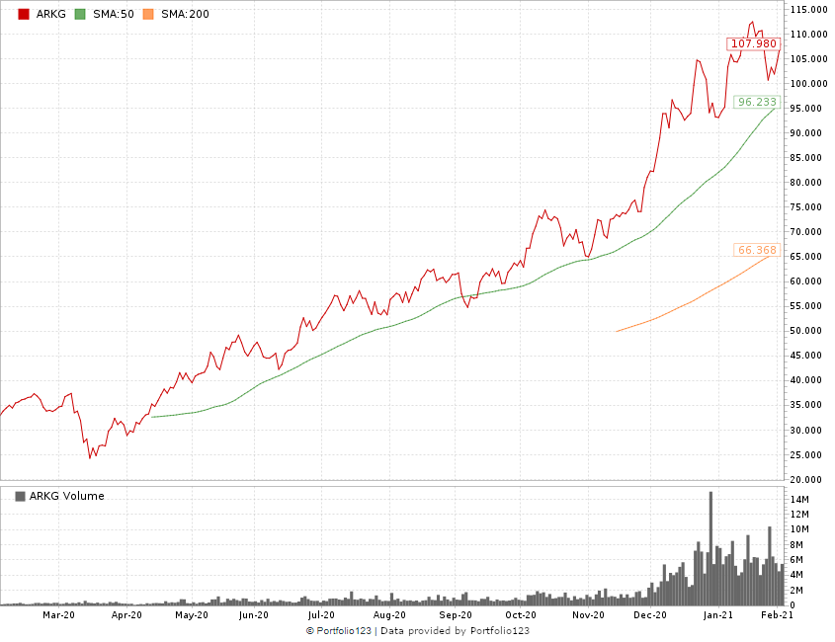Click the 35.000 price axis label

[806, 405]
